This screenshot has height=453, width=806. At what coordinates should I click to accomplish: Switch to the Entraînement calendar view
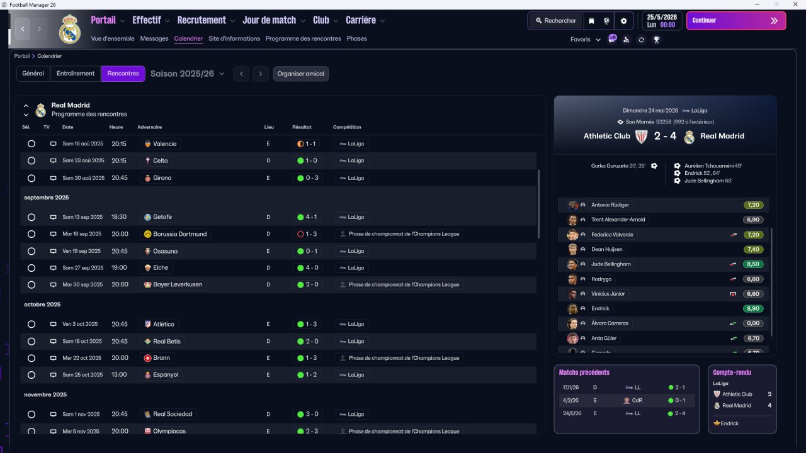76,74
